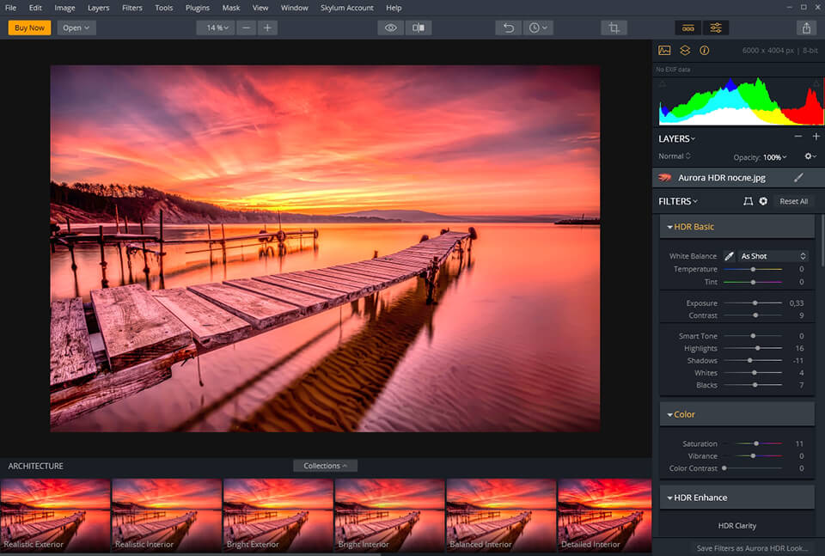The width and height of the screenshot is (825, 556).
Task: Click the undo arrow icon
Action: [509, 27]
